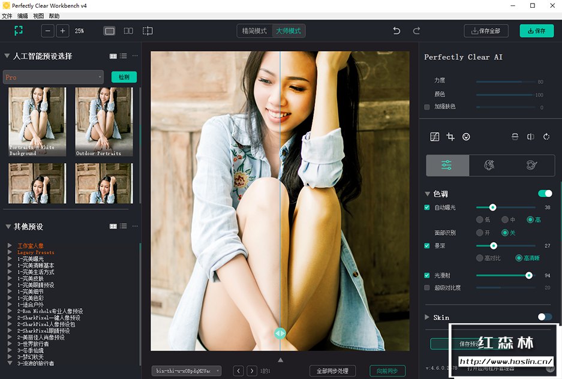Enable the 加强肤色 checkbox

click(427, 107)
